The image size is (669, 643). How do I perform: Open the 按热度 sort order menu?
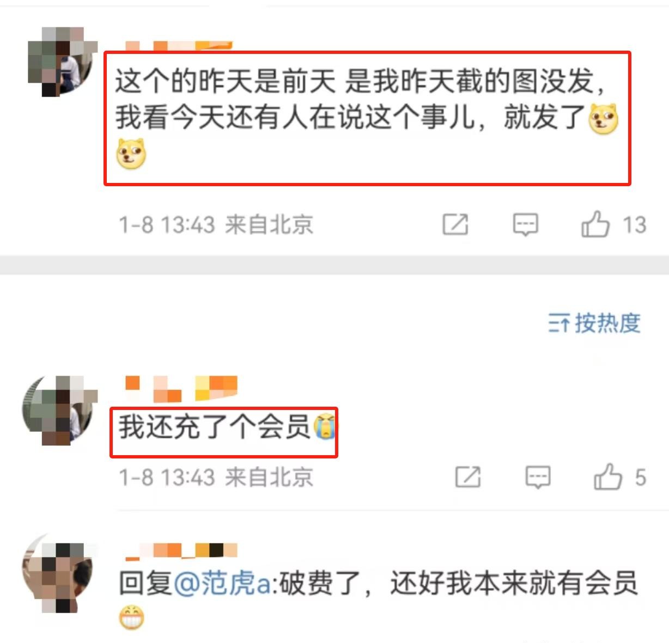click(594, 323)
